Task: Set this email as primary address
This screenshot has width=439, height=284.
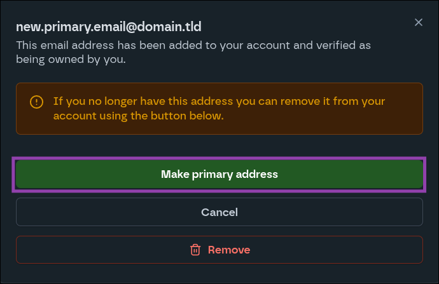Action: pyautogui.click(x=219, y=174)
